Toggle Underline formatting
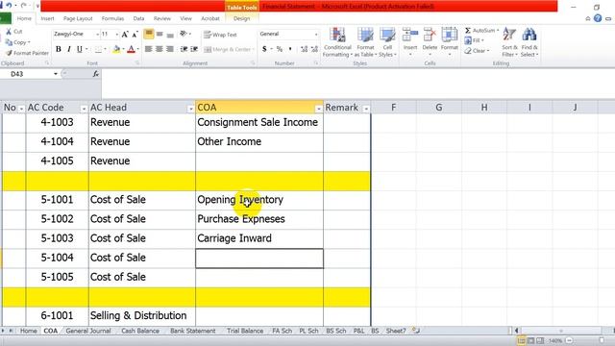This screenshot has width=615, height=346. [80, 49]
